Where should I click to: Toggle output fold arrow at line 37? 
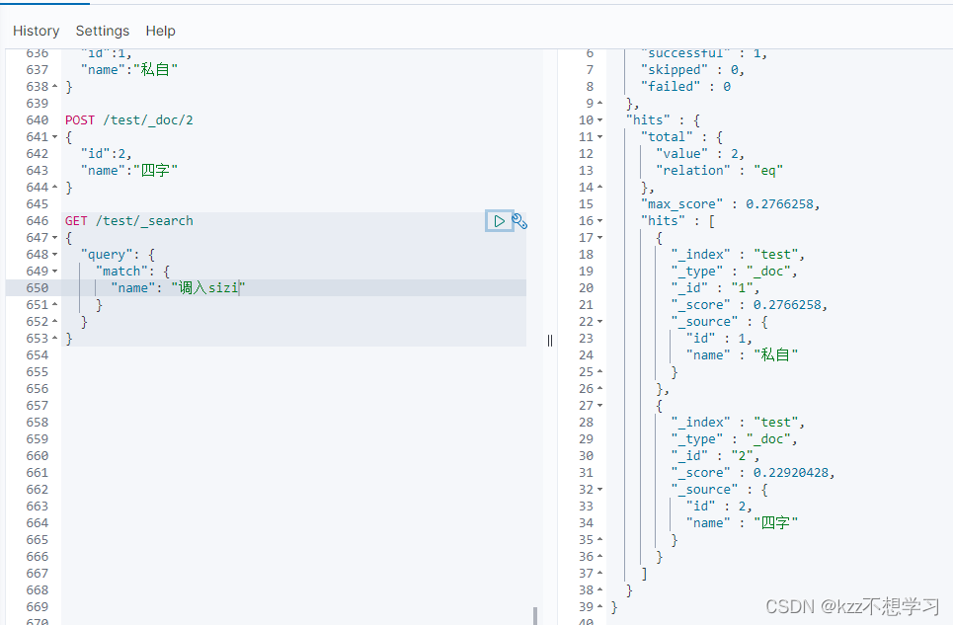(x=599, y=574)
